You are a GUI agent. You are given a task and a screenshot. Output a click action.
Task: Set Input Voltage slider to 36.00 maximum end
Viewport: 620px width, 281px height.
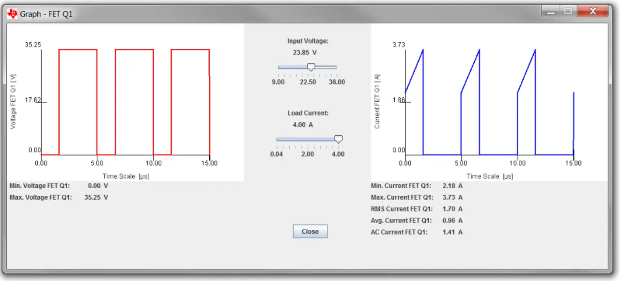click(x=336, y=67)
